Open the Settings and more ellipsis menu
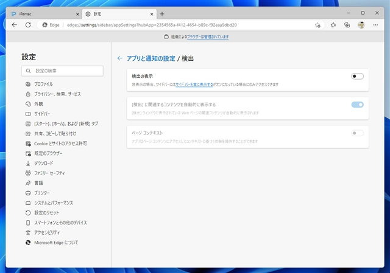 point(375,25)
